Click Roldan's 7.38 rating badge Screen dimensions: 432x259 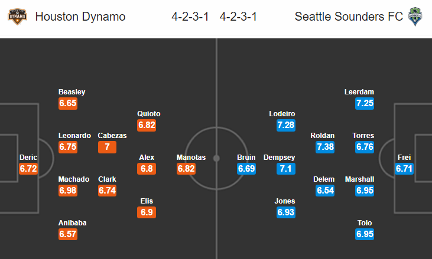coord(325,147)
